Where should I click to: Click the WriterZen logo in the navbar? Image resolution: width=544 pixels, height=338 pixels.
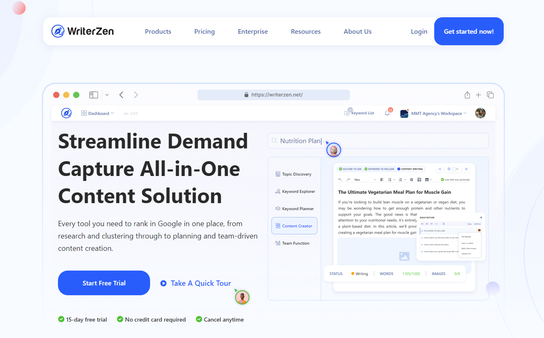pyautogui.click(x=83, y=31)
